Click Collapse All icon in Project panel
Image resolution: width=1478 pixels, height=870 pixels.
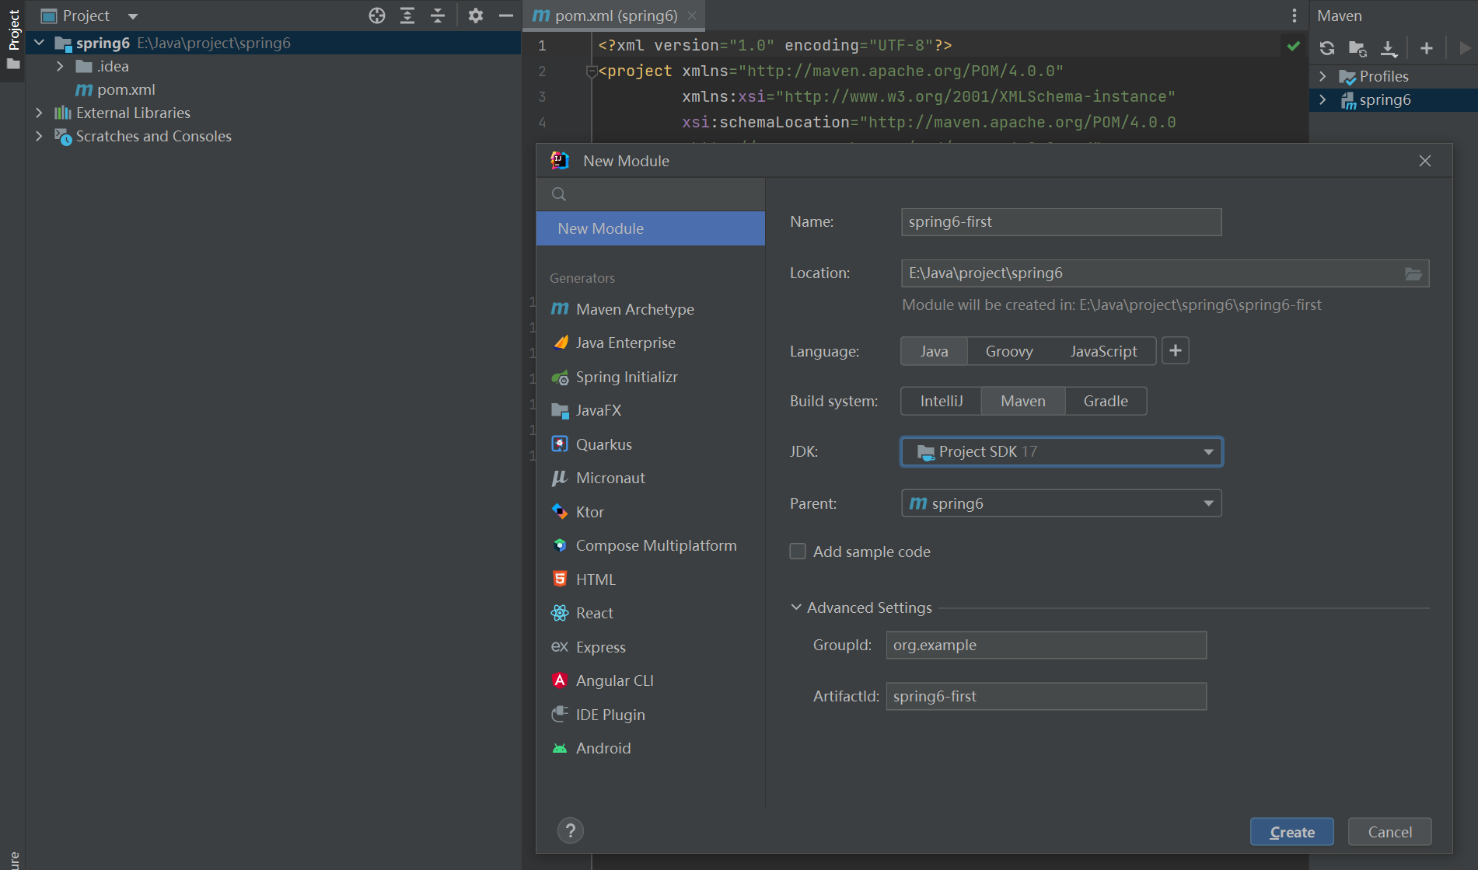(438, 16)
